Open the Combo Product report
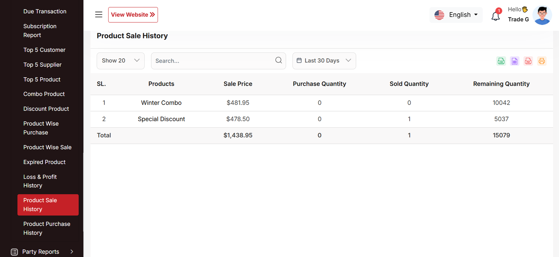The image size is (559, 257). pos(44,94)
